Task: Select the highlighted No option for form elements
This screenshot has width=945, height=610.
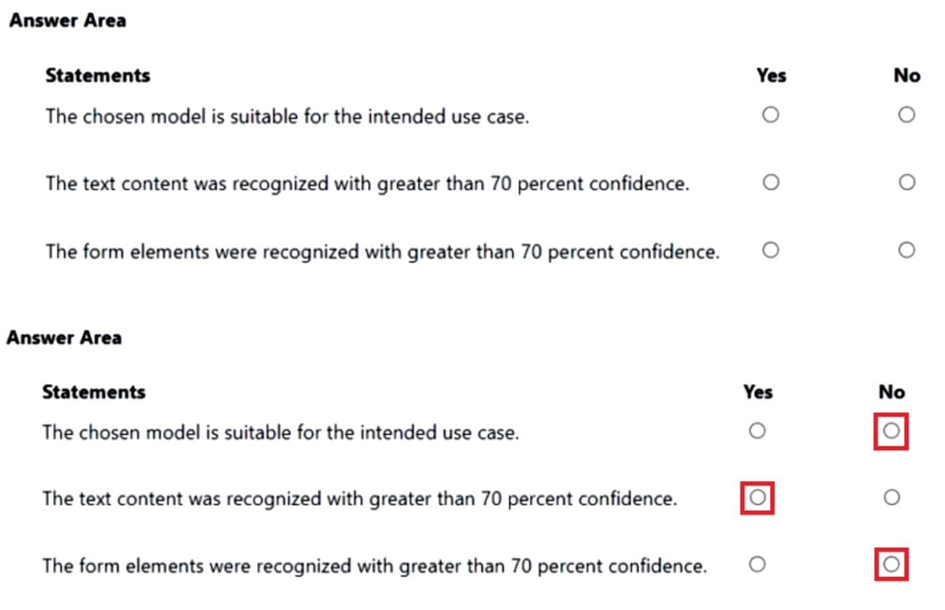Action: 891,565
